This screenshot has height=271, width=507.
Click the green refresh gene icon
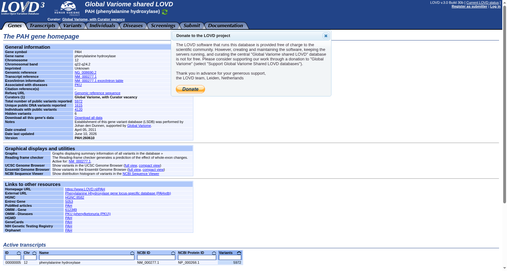point(165,12)
